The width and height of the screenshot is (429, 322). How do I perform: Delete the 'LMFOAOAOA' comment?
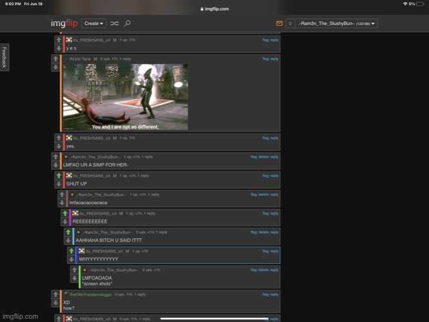coord(263,270)
